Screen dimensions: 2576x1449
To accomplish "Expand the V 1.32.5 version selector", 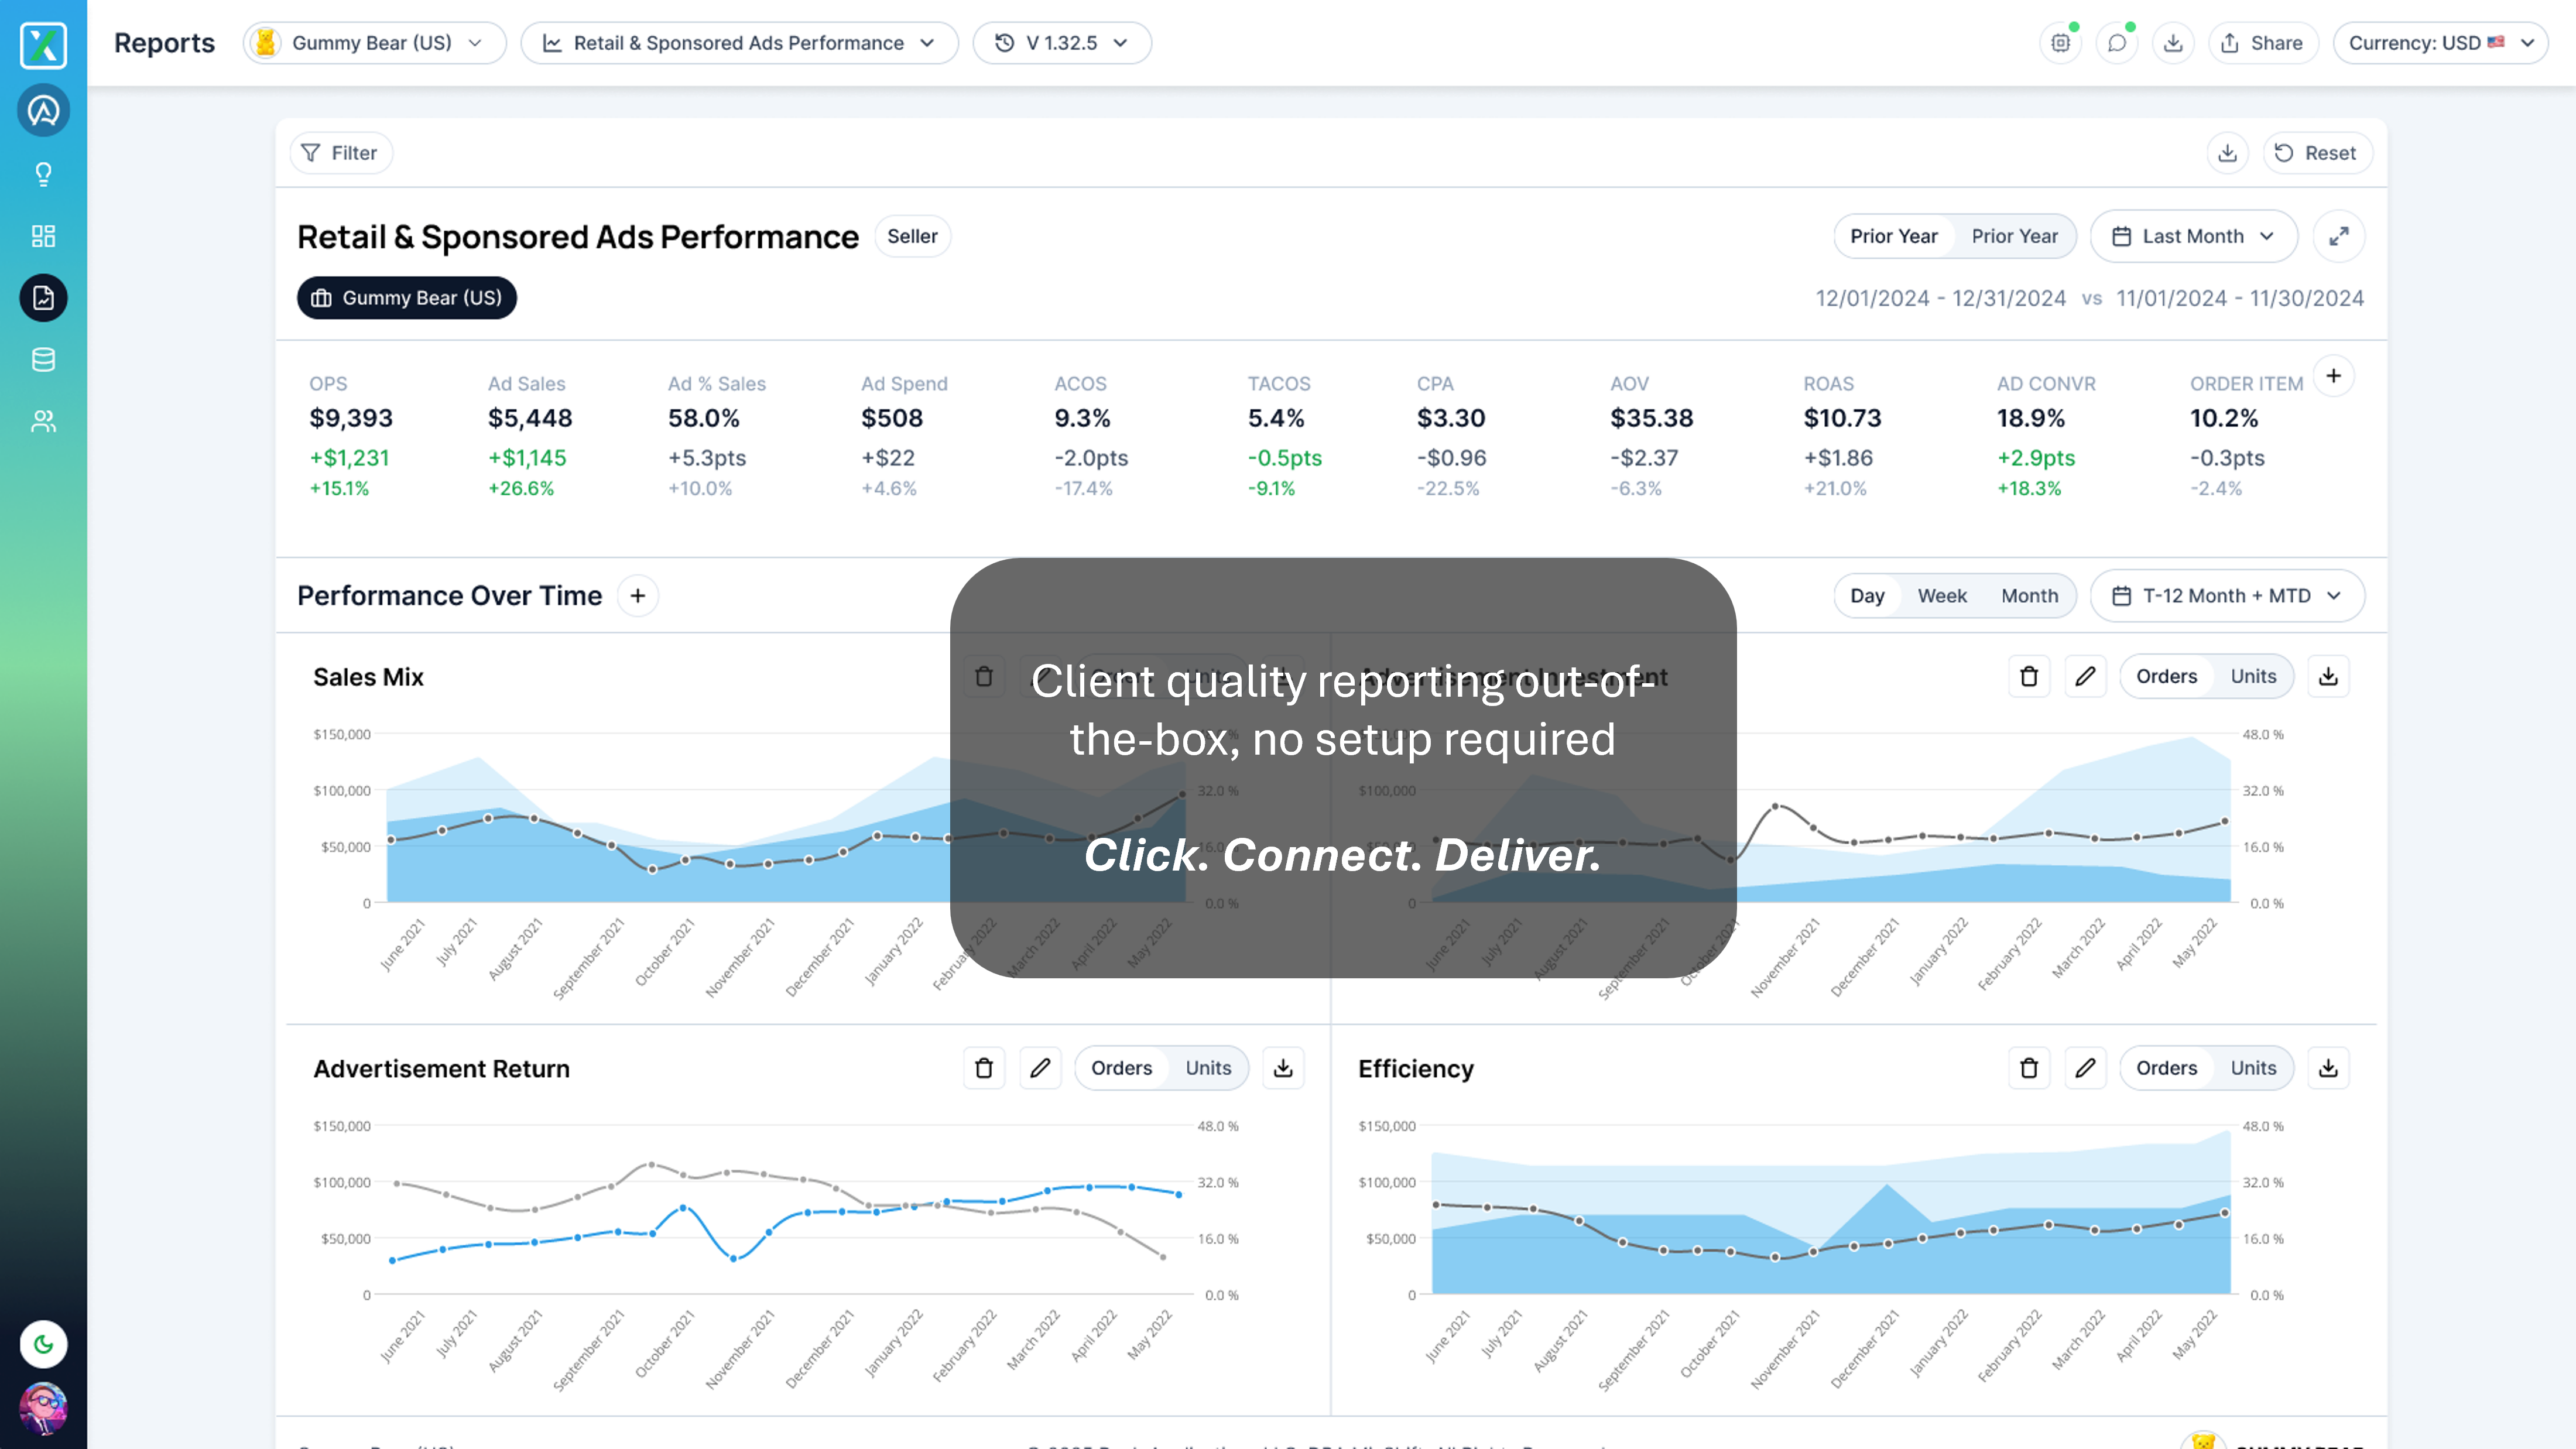I will point(1061,42).
